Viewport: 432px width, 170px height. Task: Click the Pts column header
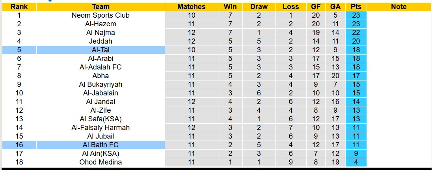point(356,7)
